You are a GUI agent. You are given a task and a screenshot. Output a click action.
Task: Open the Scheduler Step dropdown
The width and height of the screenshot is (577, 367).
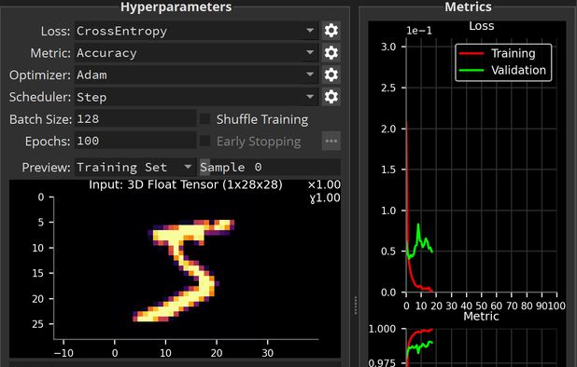coord(196,97)
